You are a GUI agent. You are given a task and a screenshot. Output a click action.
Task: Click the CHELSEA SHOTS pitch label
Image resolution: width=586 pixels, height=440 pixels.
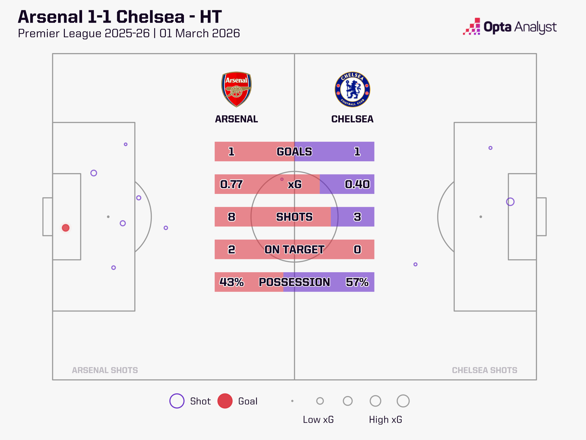click(485, 370)
